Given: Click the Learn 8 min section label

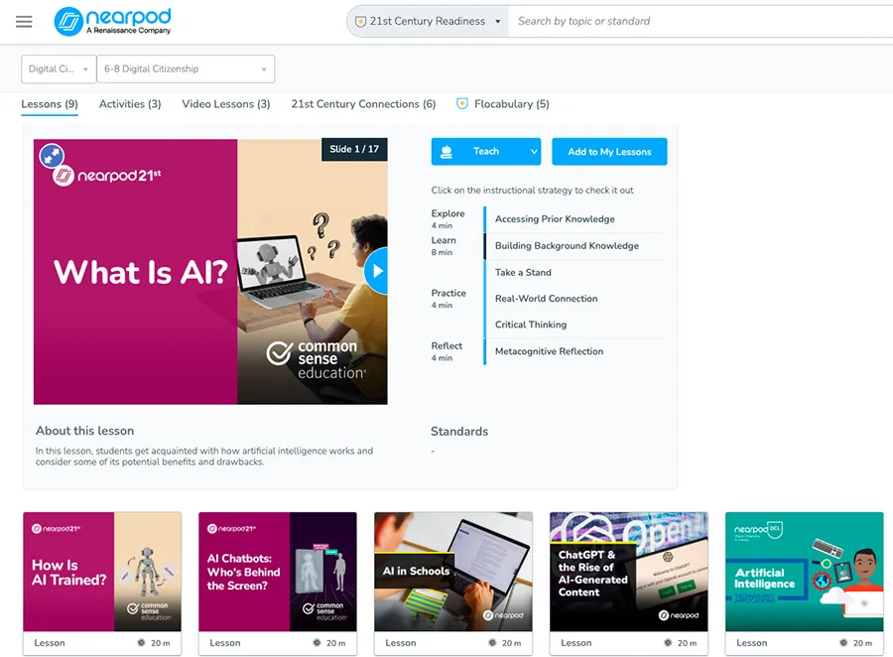Looking at the screenshot, I should click(444, 245).
